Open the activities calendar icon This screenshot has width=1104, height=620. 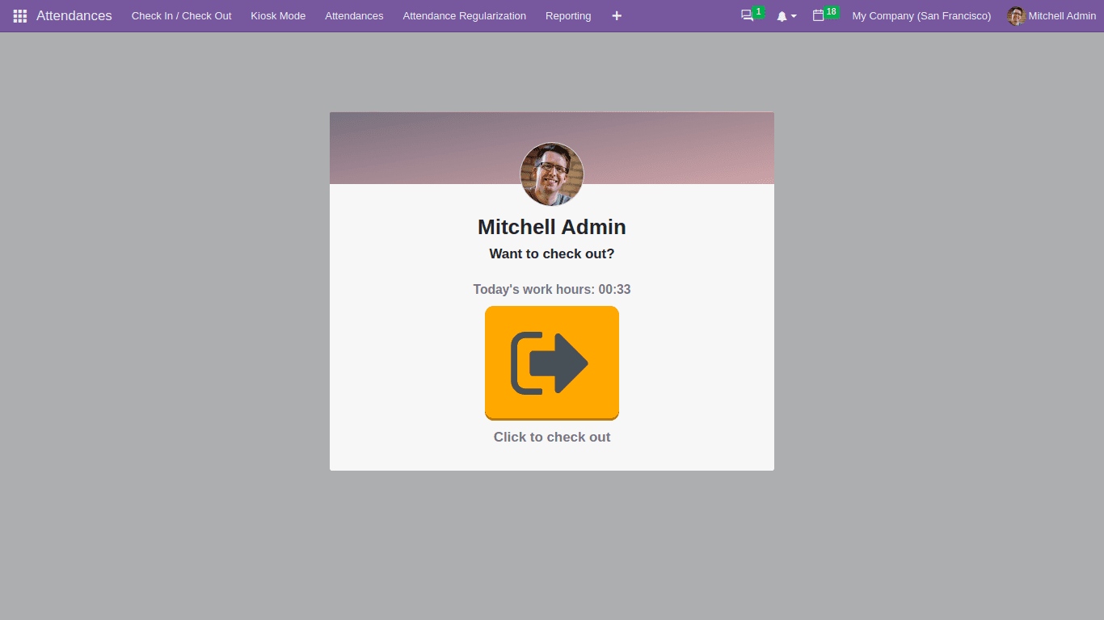[820, 15]
